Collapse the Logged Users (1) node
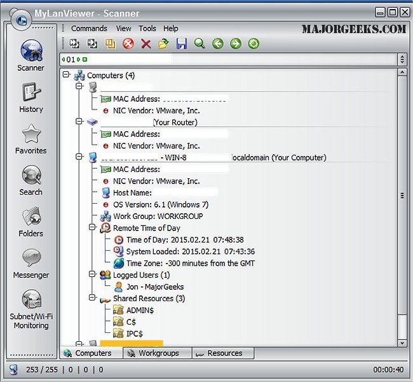The height and width of the screenshot is (382, 413). [x=93, y=275]
